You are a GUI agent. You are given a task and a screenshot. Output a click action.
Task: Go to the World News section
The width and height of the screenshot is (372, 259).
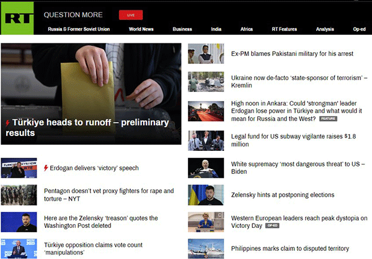click(141, 29)
